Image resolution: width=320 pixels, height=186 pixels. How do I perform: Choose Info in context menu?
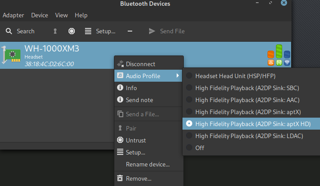pyautogui.click(x=148, y=88)
